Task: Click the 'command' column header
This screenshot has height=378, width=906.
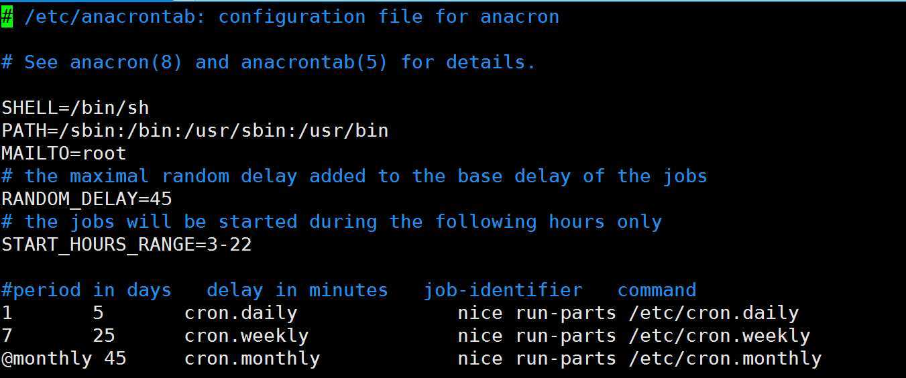Action: click(657, 290)
